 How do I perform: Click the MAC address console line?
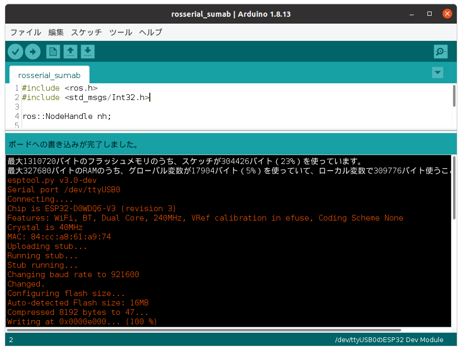[x=59, y=237]
